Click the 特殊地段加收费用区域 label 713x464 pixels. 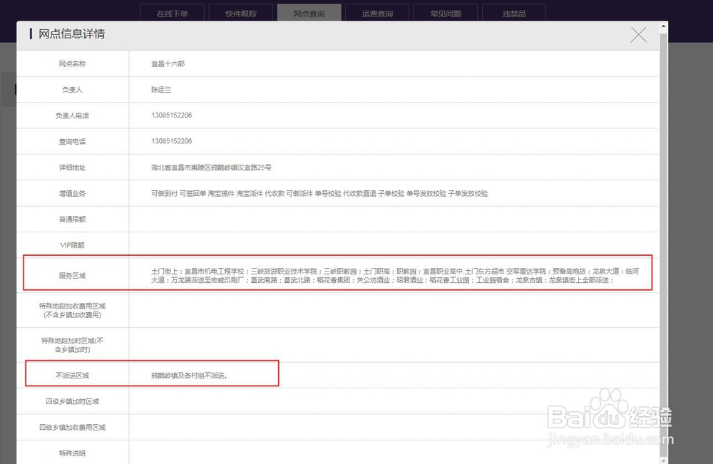pyautogui.click(x=72, y=310)
